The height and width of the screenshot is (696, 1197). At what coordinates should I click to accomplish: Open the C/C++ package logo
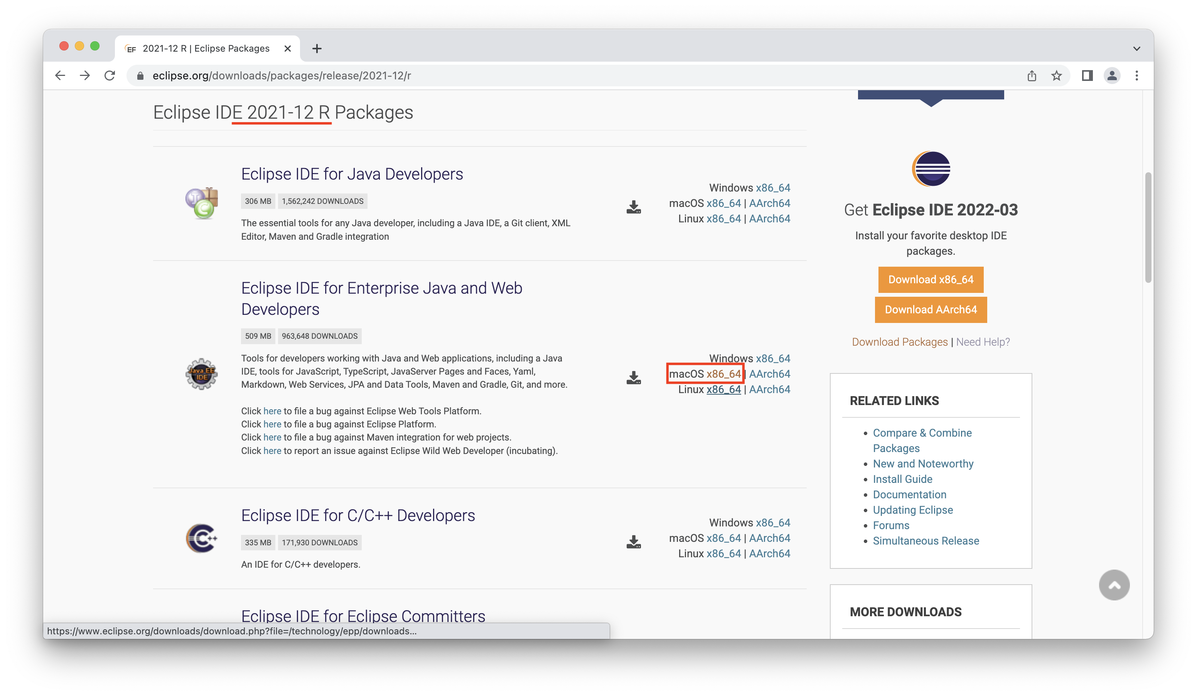pyautogui.click(x=201, y=538)
